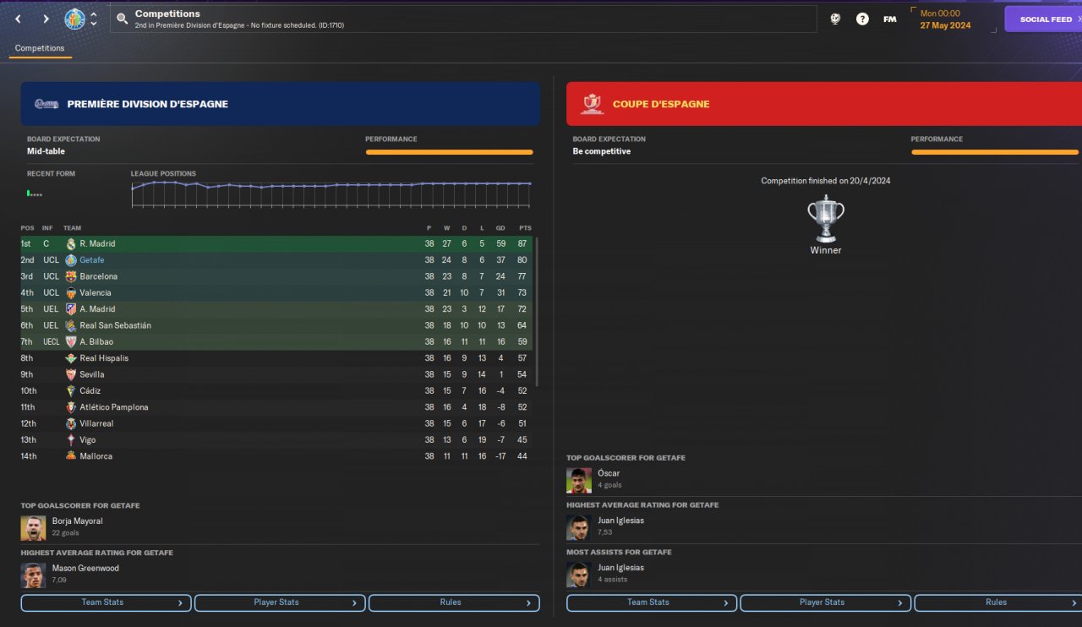Image resolution: width=1082 pixels, height=627 pixels.
Task: Click the League Positions graph
Action: [x=331, y=194]
